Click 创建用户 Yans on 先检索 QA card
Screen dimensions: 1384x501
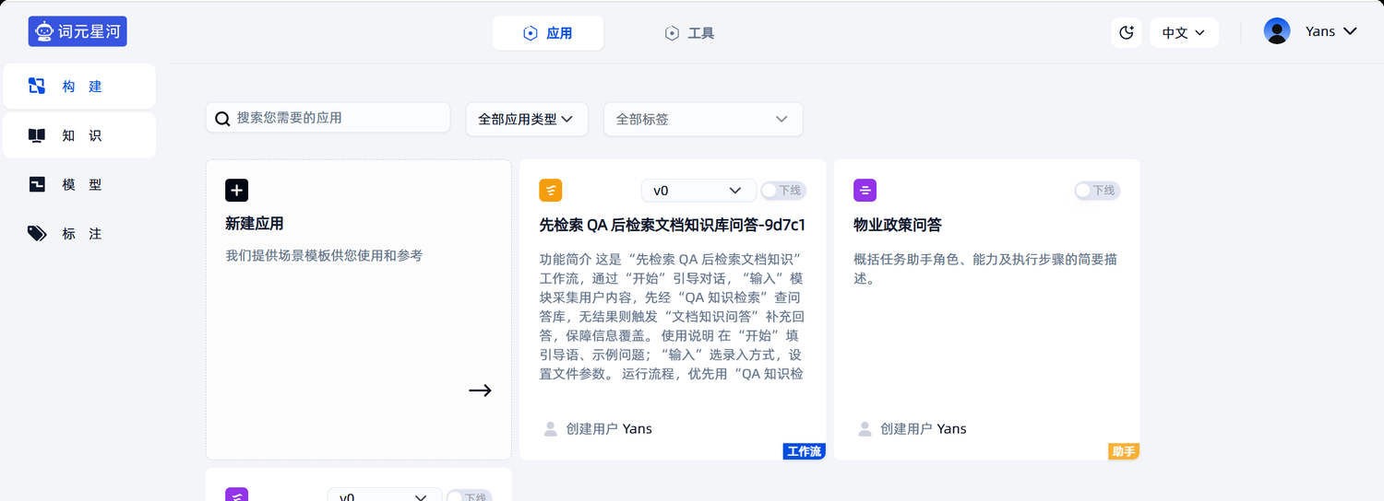click(609, 429)
